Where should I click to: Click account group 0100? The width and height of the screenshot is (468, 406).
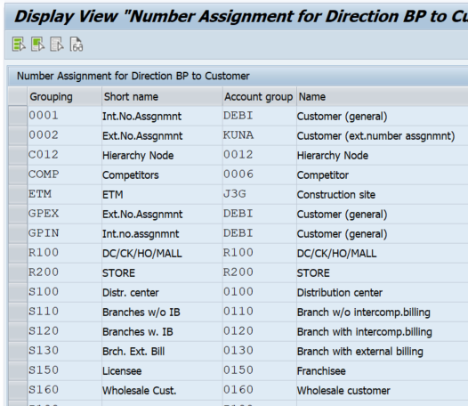(x=260, y=292)
